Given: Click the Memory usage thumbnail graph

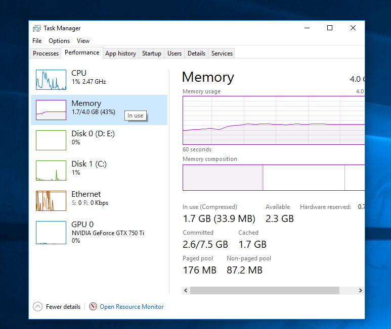Looking at the screenshot, I should pos(51,110).
